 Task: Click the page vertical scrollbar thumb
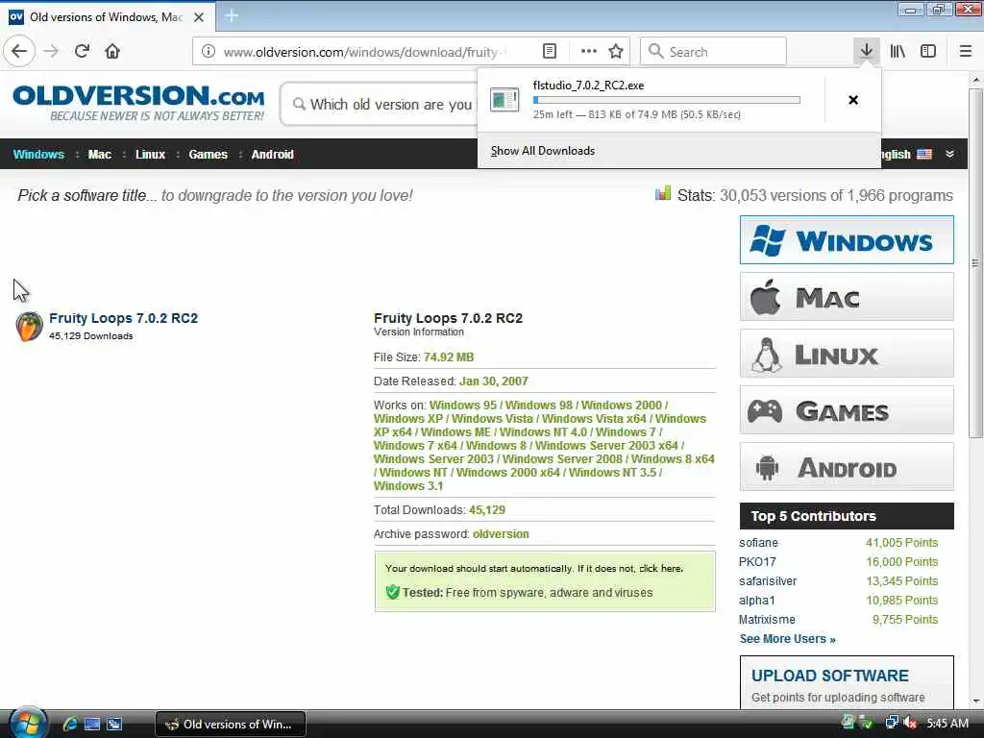coord(975,263)
